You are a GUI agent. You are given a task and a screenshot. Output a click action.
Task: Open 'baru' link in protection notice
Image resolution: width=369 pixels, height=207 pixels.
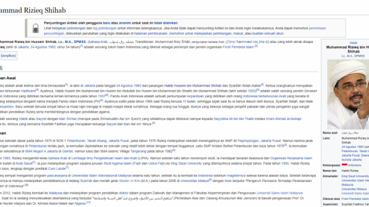[x=106, y=23]
